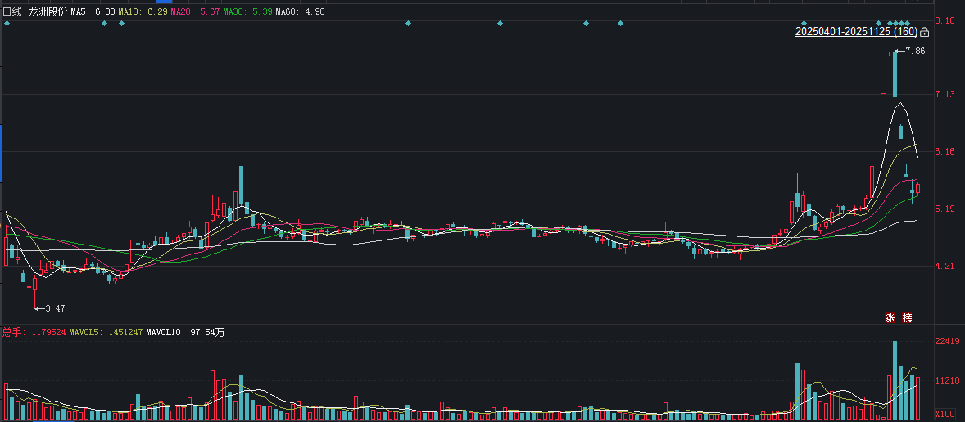965x422 pixels.
Task: Select the green MA30 indicator label
Action: (247, 12)
